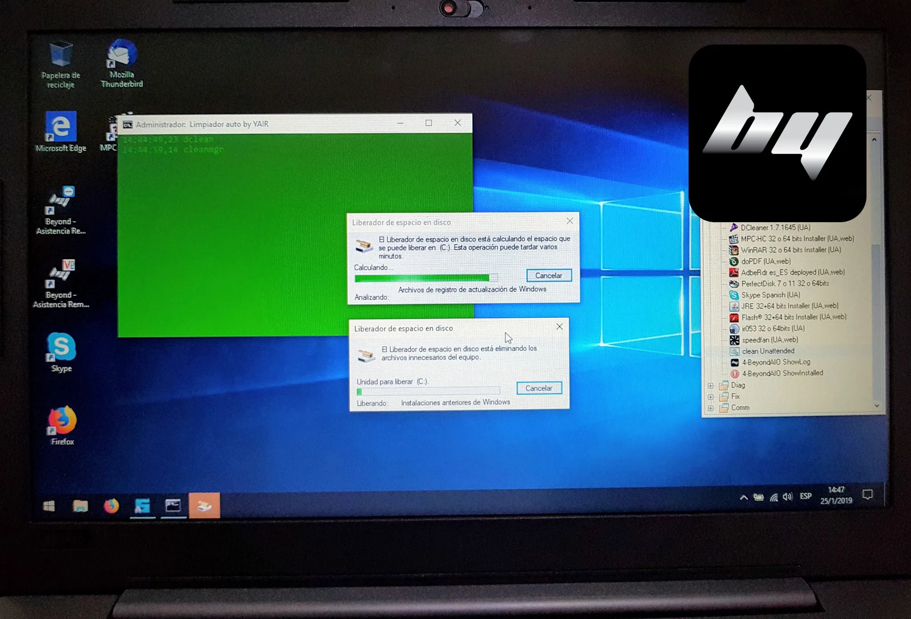Select Skype Spanish (UA) tree entry

770,295
